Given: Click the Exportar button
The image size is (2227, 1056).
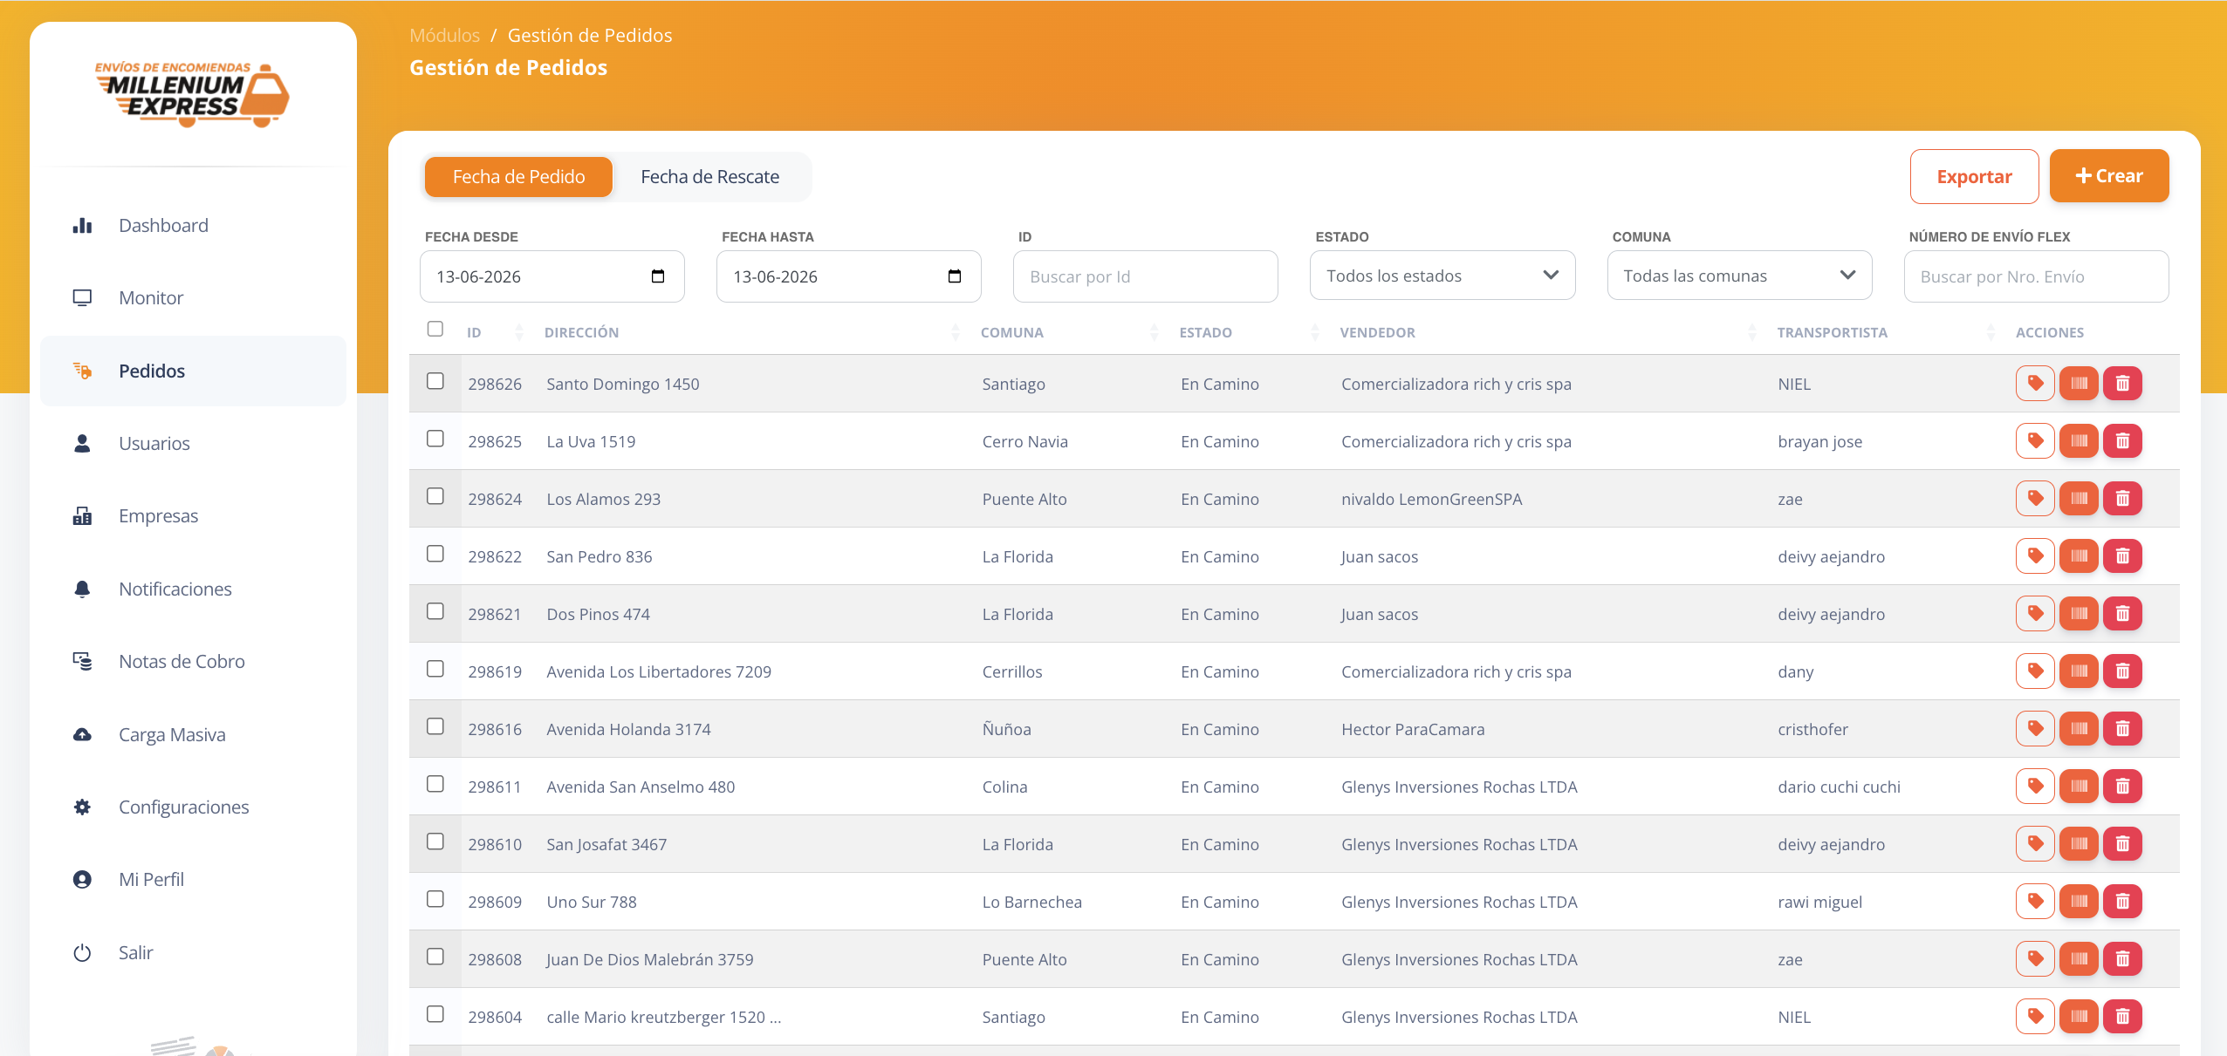Looking at the screenshot, I should [1974, 176].
